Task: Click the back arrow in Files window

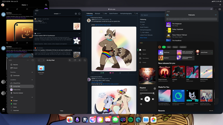Action: pyautogui.click(x=39, y=60)
